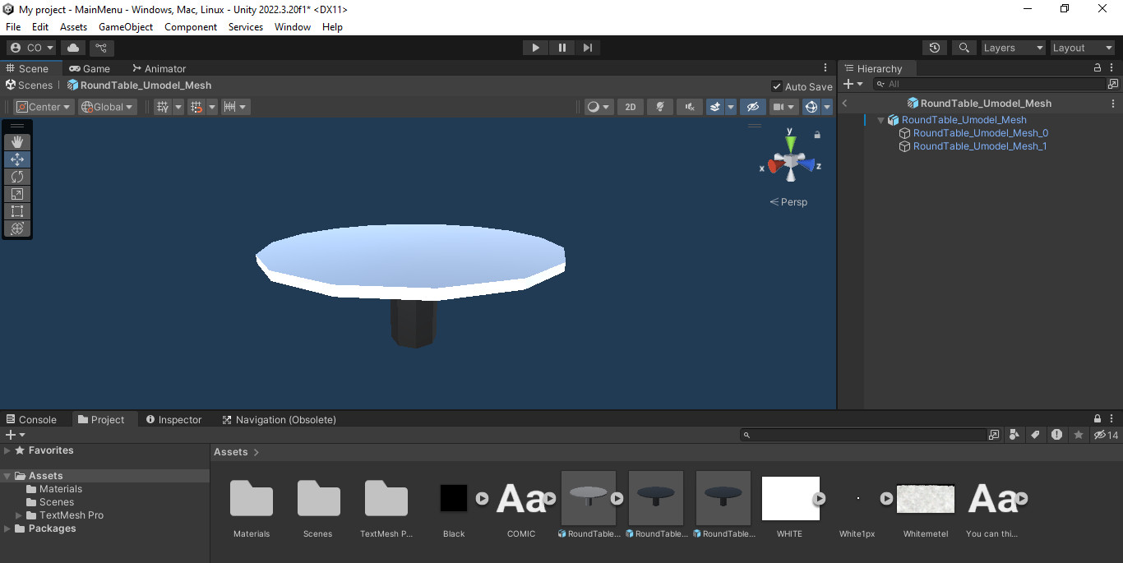
Task: Select the Rect Transform tool
Action: tap(16, 210)
